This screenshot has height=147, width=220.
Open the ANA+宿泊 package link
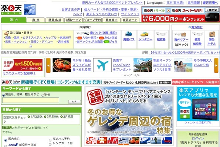point(89,37)
